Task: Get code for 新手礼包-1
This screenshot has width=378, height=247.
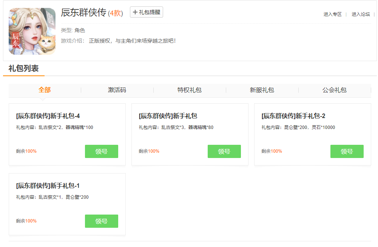Action: click(102, 221)
